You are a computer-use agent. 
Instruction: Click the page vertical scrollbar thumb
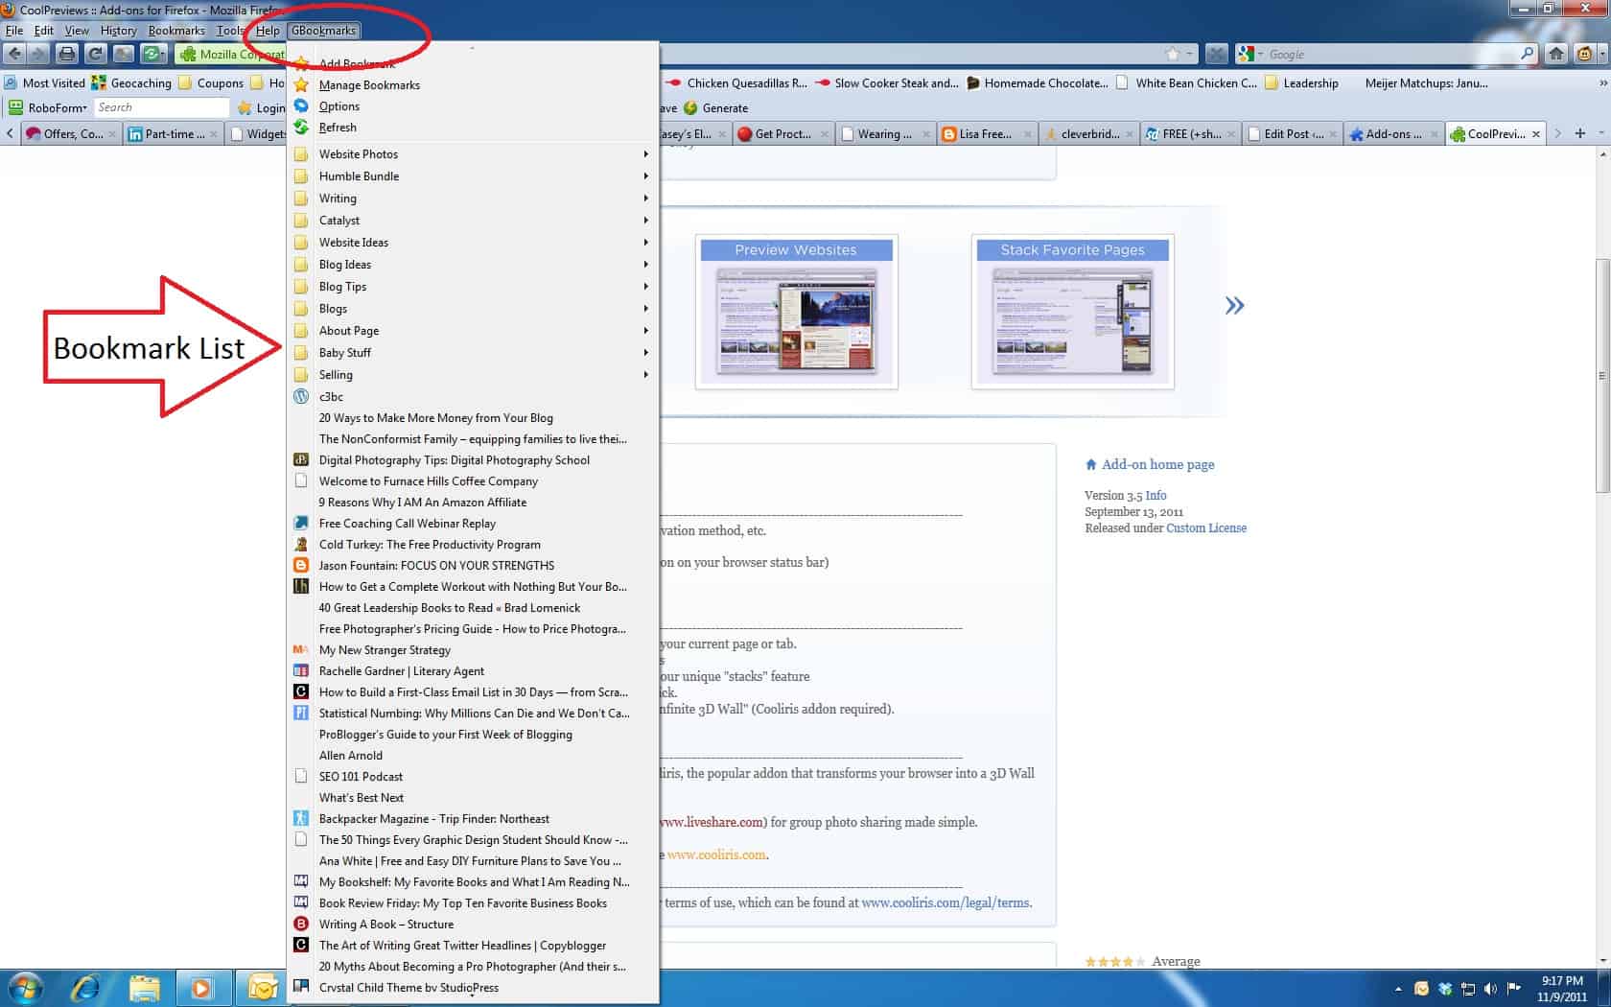coord(1602,376)
